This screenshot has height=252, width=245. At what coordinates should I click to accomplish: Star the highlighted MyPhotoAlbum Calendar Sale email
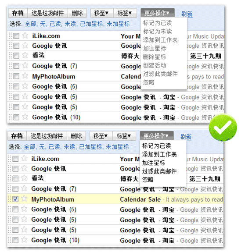click(x=24, y=199)
